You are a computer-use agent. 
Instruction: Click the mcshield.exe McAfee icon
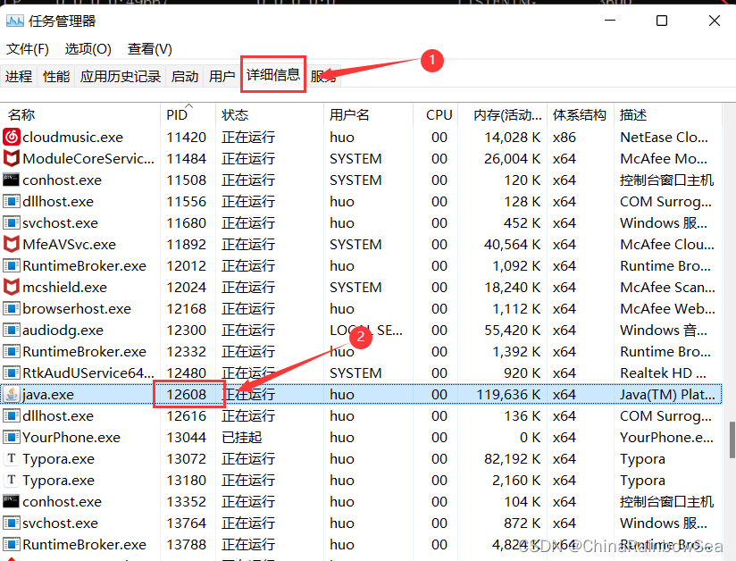pos(12,287)
